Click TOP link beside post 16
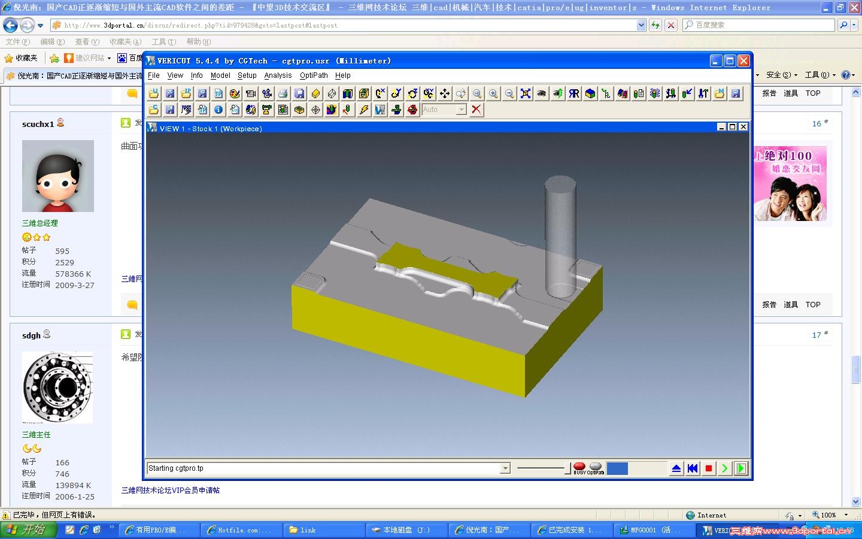862x539 pixels. click(x=813, y=93)
